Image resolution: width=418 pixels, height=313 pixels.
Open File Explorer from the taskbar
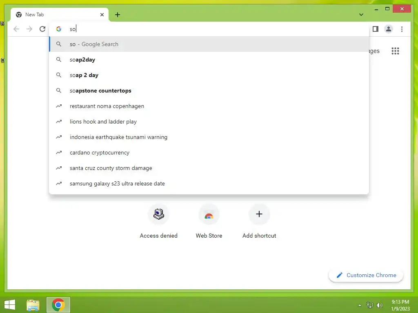(33, 305)
